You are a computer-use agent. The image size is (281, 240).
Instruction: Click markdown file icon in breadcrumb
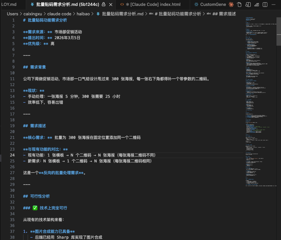[x=98, y=14]
